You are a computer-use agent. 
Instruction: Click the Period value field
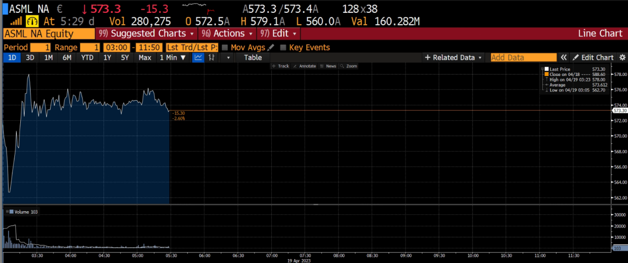coord(40,47)
